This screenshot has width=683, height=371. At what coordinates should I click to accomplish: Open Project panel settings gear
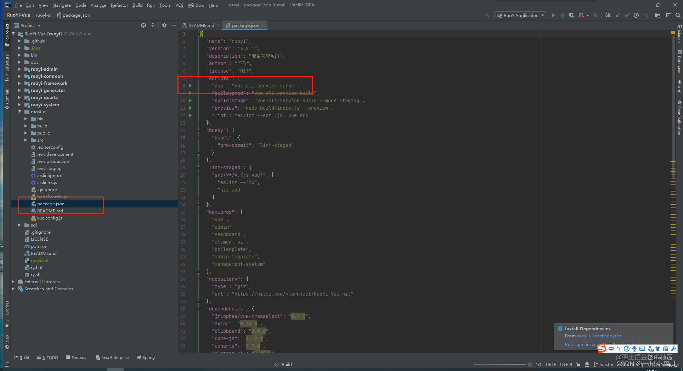164,25
